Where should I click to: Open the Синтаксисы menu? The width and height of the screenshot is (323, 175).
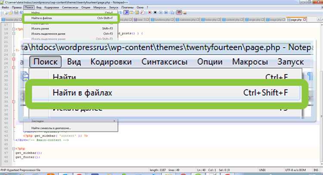(70, 7)
